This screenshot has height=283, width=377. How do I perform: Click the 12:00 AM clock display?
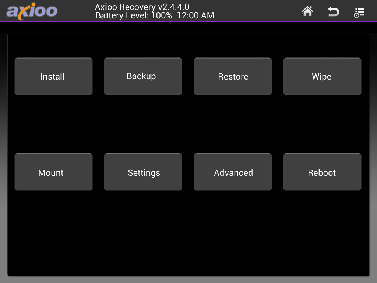[195, 15]
